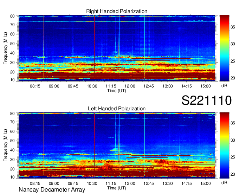The width and height of the screenshot is (239, 194).
Task: Click the 20 tick on Left Handed colorbar
Action: [x=233, y=174]
